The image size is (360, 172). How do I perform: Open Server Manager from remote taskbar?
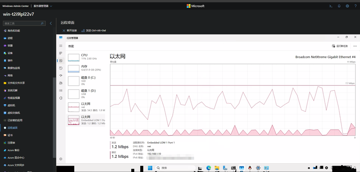(225, 168)
